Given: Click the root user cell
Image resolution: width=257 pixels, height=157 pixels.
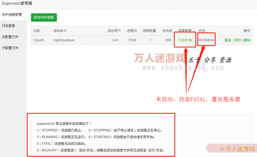Looking at the screenshot, I should pos(115,40).
